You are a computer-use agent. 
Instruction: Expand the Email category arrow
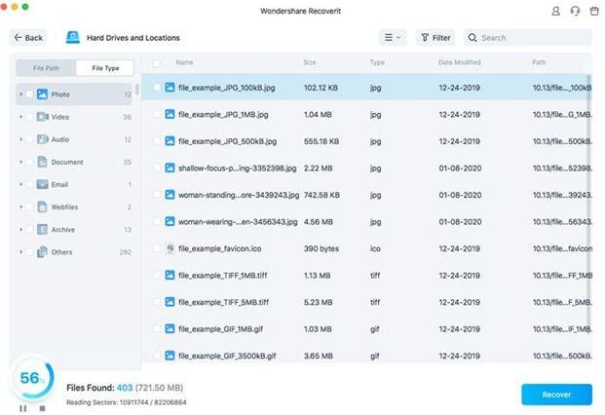(x=20, y=184)
